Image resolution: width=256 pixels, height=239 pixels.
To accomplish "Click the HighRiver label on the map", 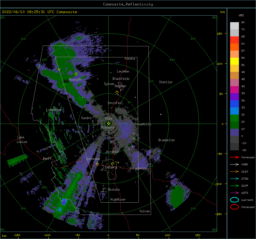I will click(118, 199).
